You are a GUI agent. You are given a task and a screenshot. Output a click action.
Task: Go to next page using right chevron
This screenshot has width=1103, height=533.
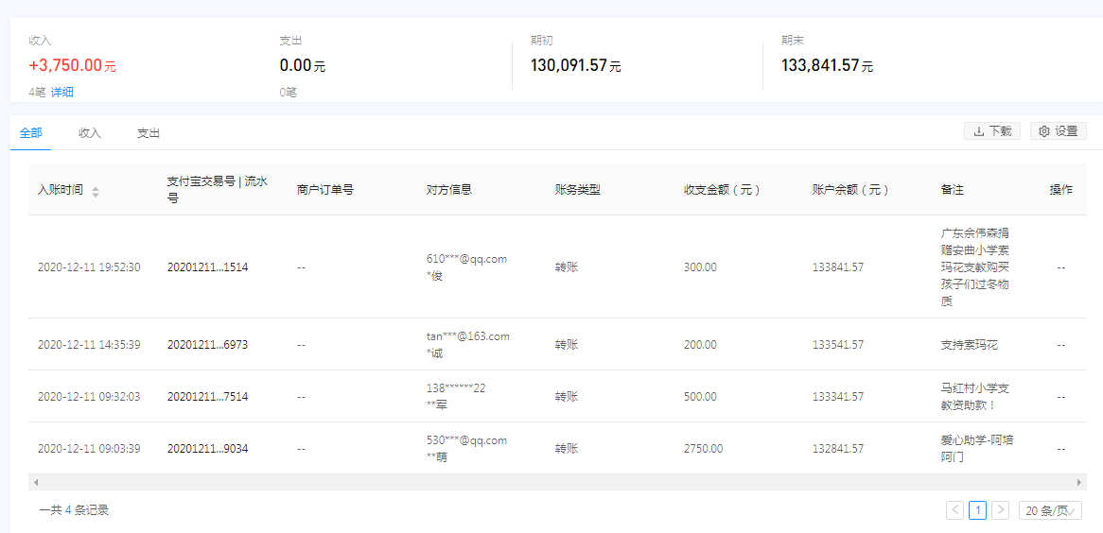click(1000, 510)
